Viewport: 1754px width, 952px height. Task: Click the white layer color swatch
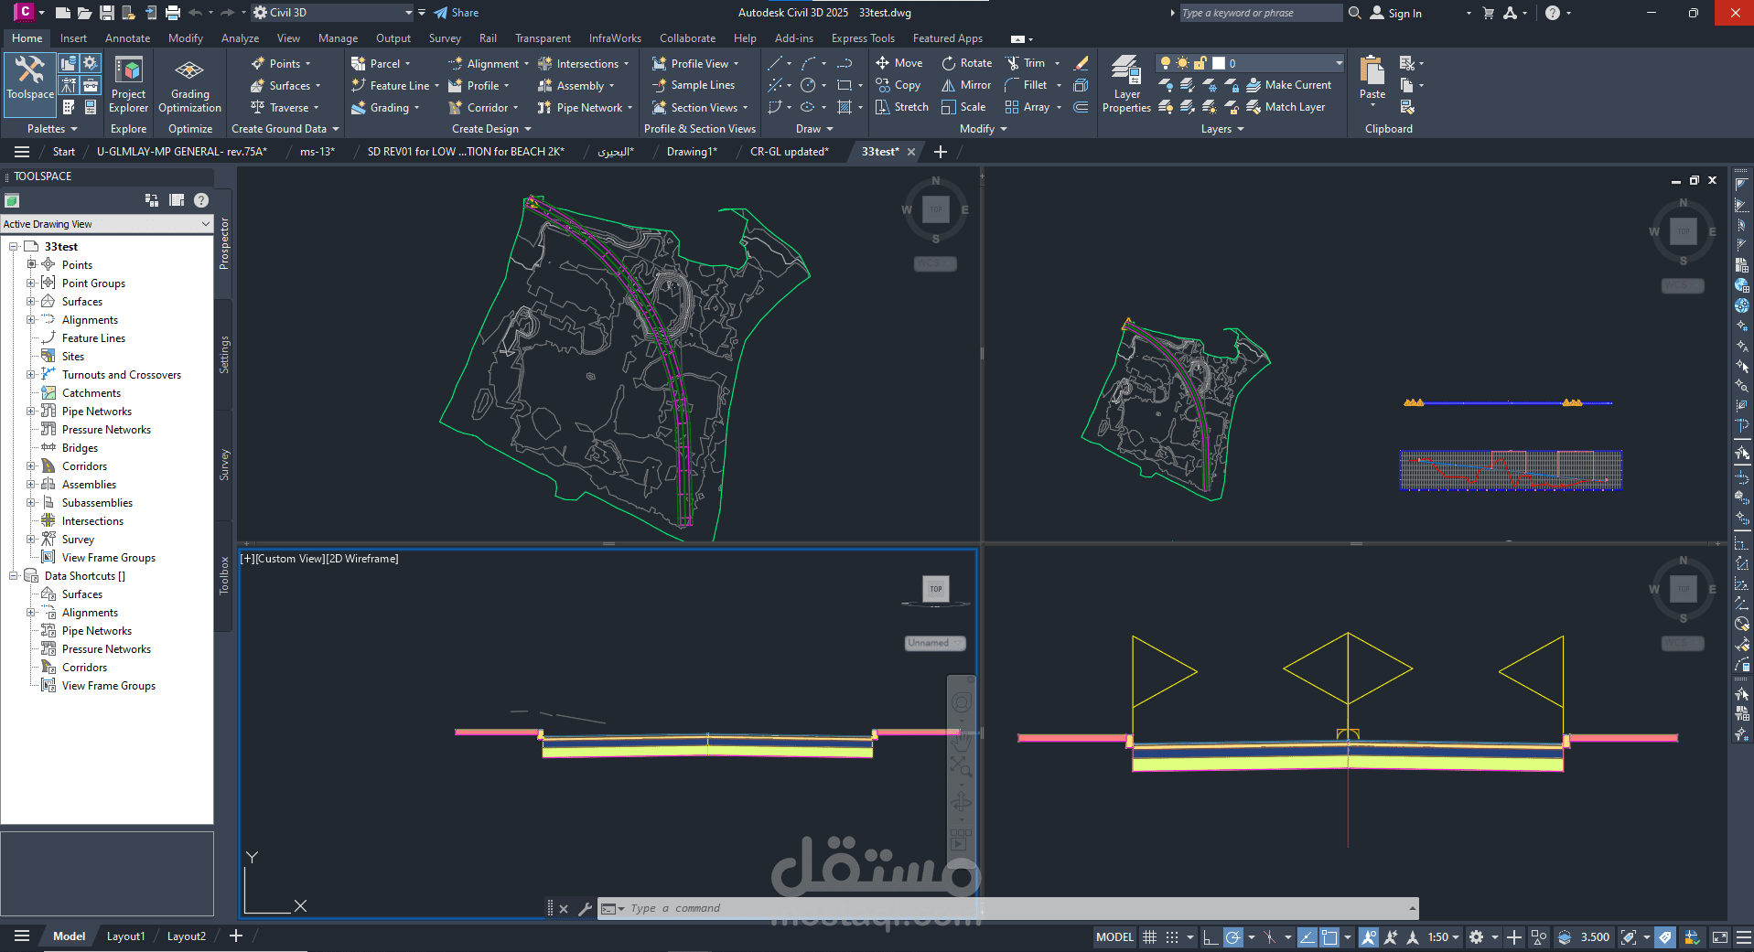point(1219,63)
